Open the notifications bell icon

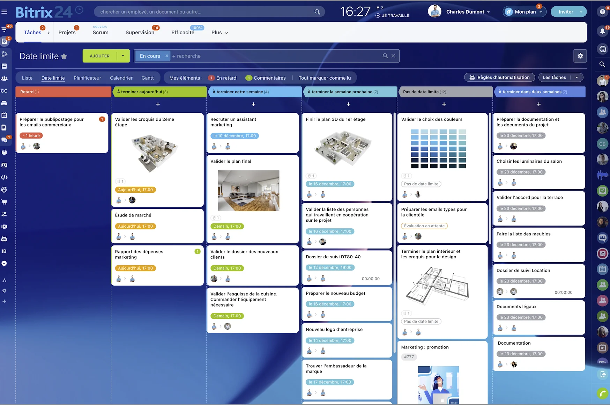[x=602, y=31]
